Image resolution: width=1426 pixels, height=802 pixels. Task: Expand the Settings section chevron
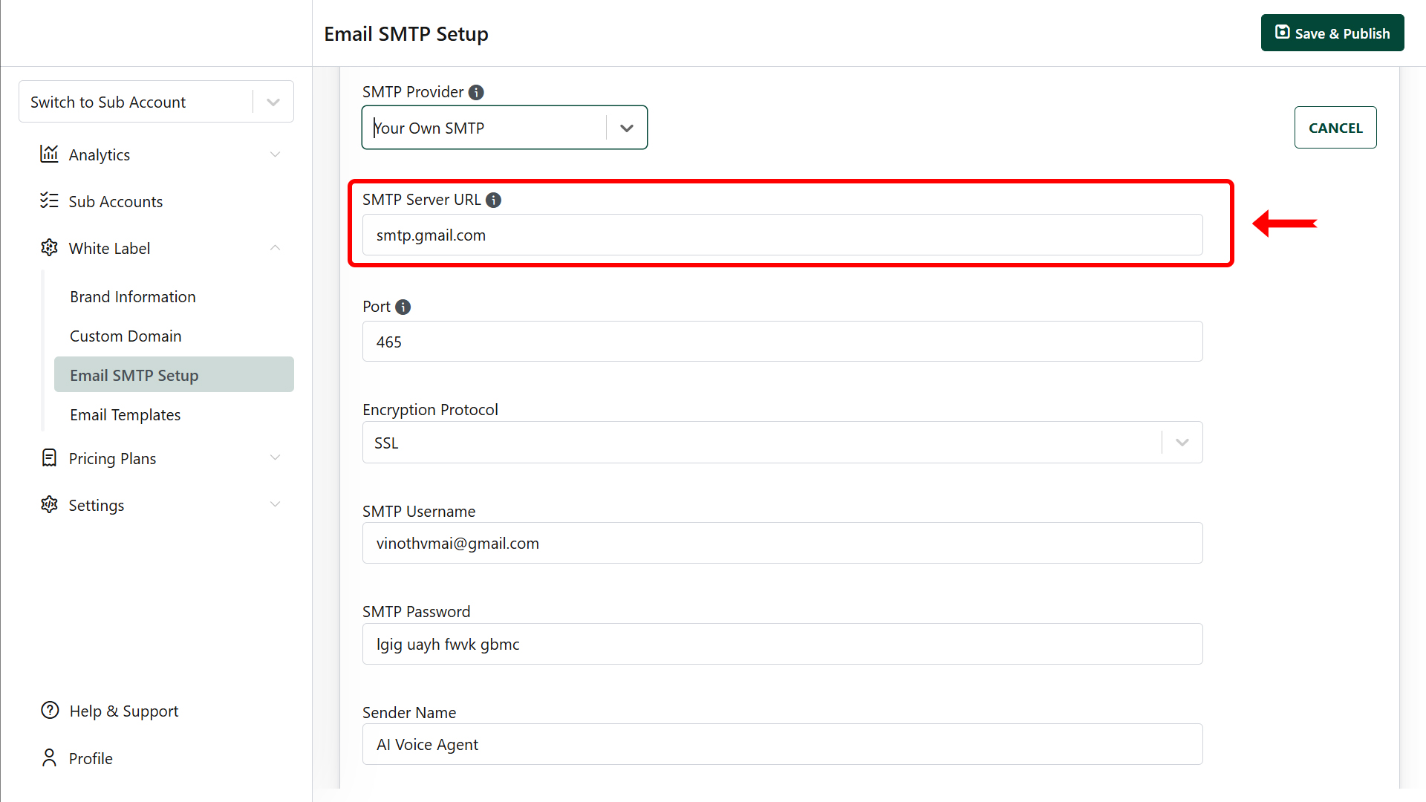click(276, 504)
